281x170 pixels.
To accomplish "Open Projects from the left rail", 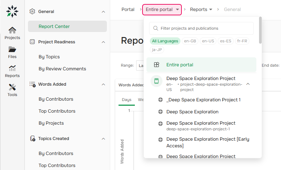I will point(12,33).
